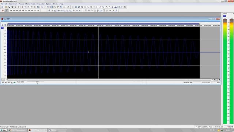Click Go to Start in transport toolbar
The image size is (234, 132).
(x=23, y=11)
